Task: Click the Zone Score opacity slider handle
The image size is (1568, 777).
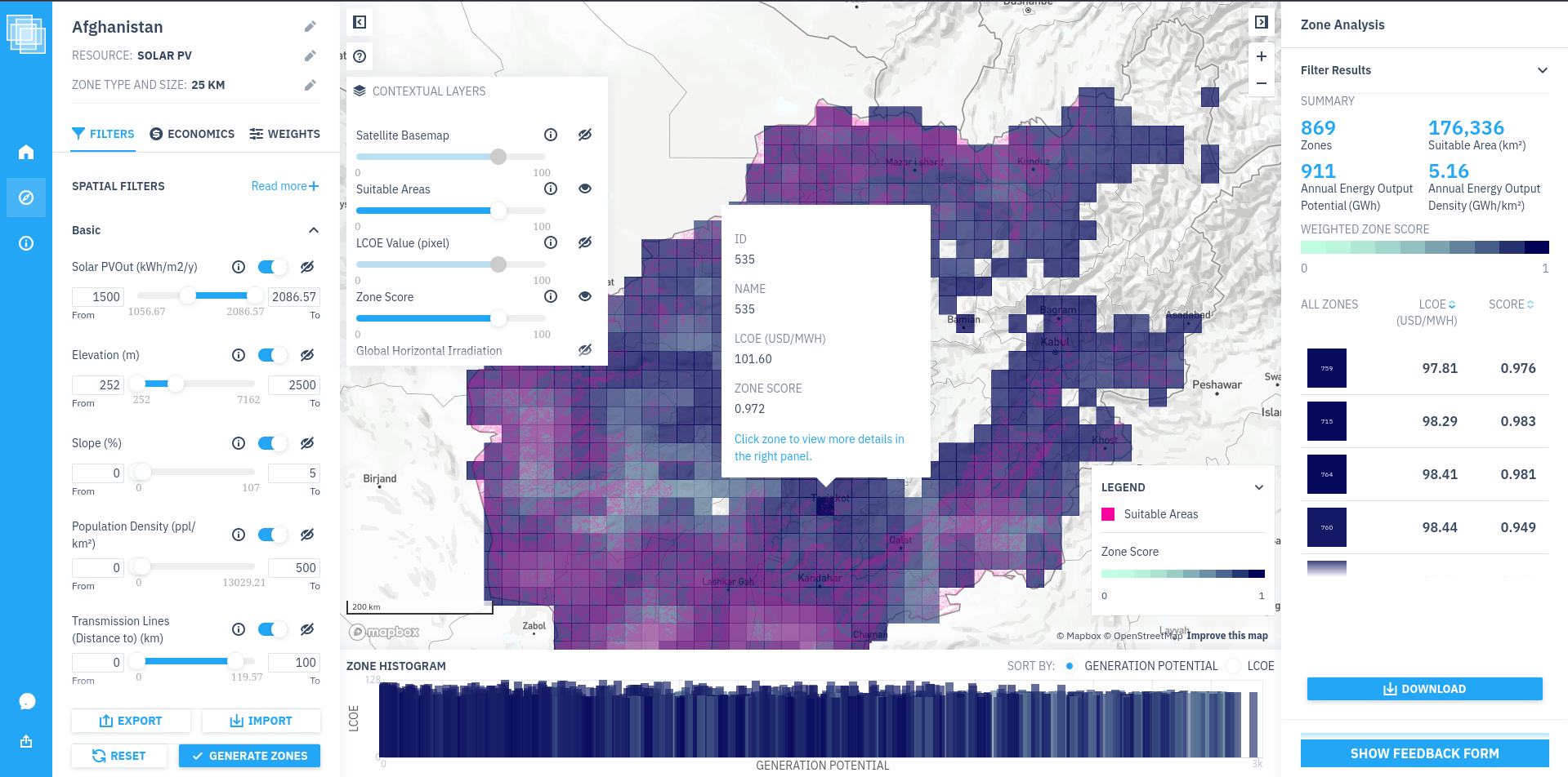Action: pyautogui.click(x=498, y=318)
